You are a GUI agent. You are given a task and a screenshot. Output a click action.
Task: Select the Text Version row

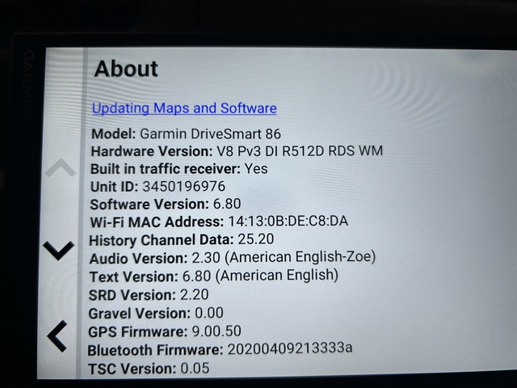(x=213, y=276)
